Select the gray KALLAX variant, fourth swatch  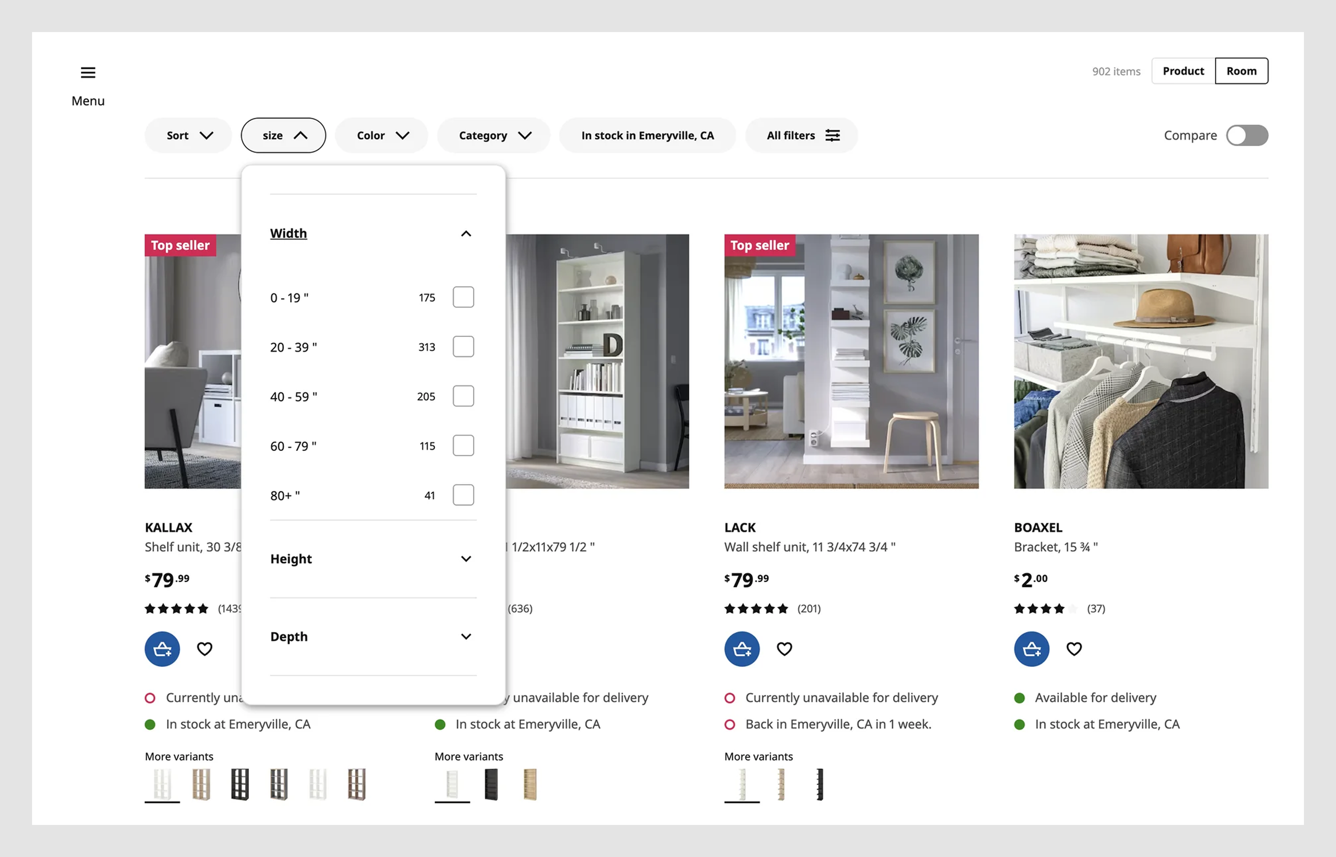click(x=279, y=784)
